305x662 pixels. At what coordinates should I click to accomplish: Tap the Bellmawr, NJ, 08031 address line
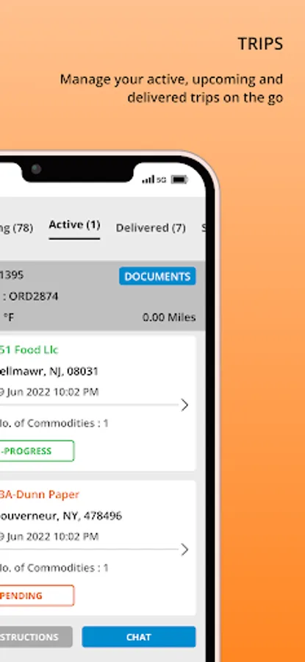pyautogui.click(x=49, y=371)
